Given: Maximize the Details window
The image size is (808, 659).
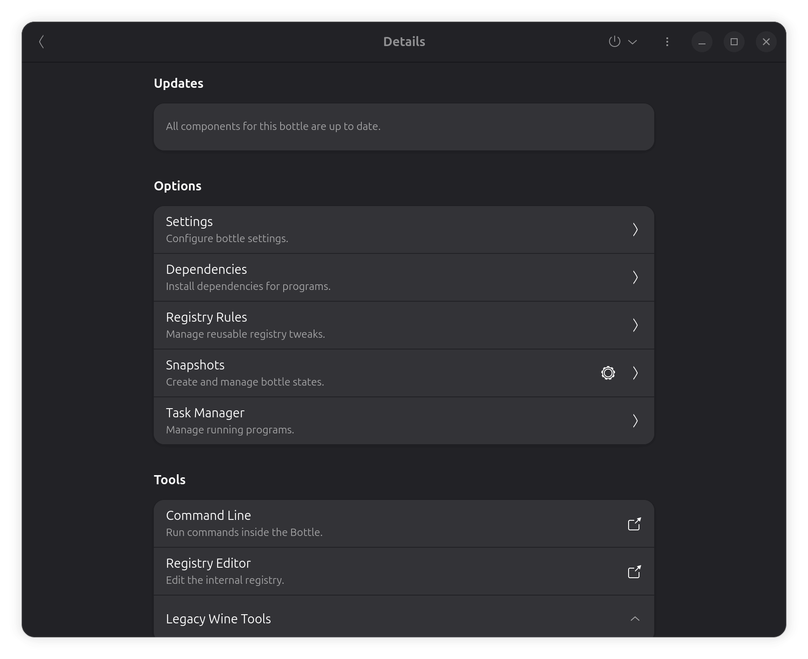Looking at the screenshot, I should coord(734,42).
